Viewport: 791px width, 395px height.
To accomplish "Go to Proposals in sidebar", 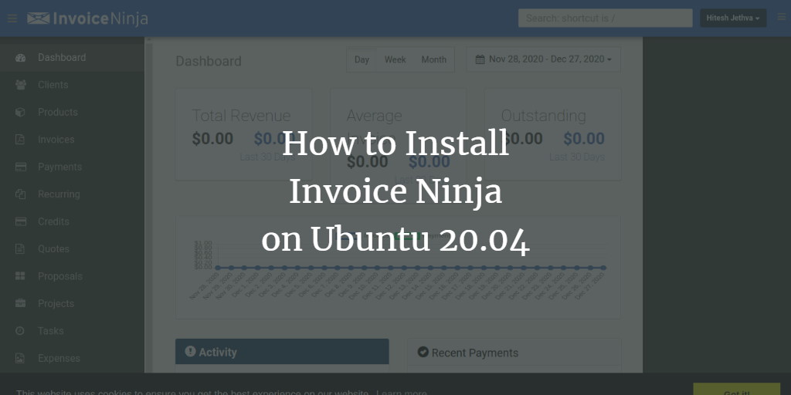I will coord(72,276).
